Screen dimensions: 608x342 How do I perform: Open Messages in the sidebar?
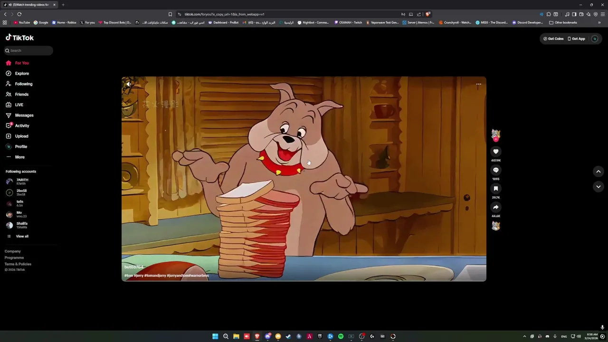click(x=20, y=115)
